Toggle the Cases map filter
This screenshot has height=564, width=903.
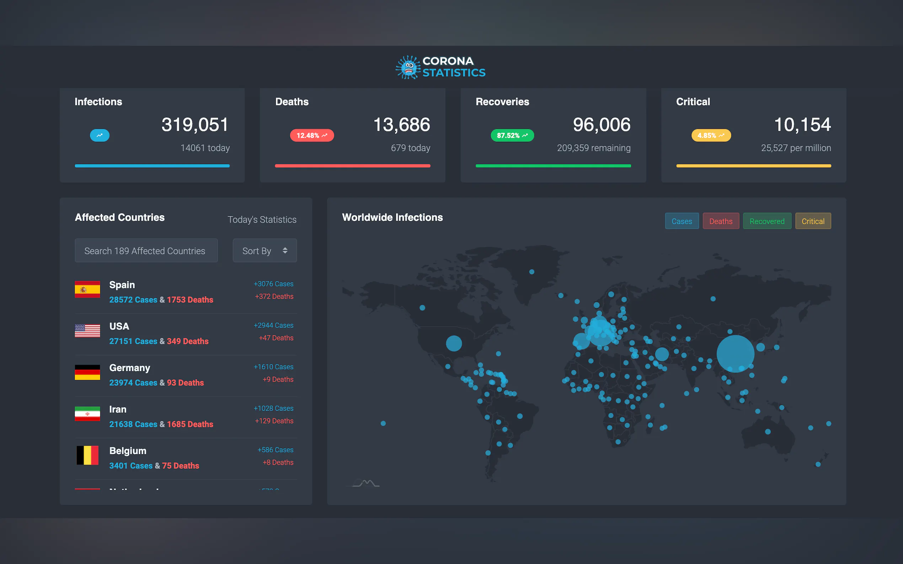tap(682, 221)
